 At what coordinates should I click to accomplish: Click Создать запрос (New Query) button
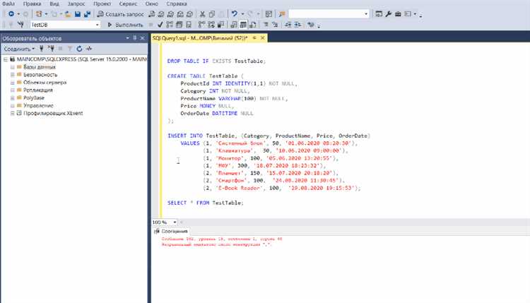(x=121, y=13)
